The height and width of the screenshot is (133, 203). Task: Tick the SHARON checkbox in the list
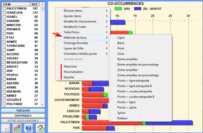coord(4,21)
